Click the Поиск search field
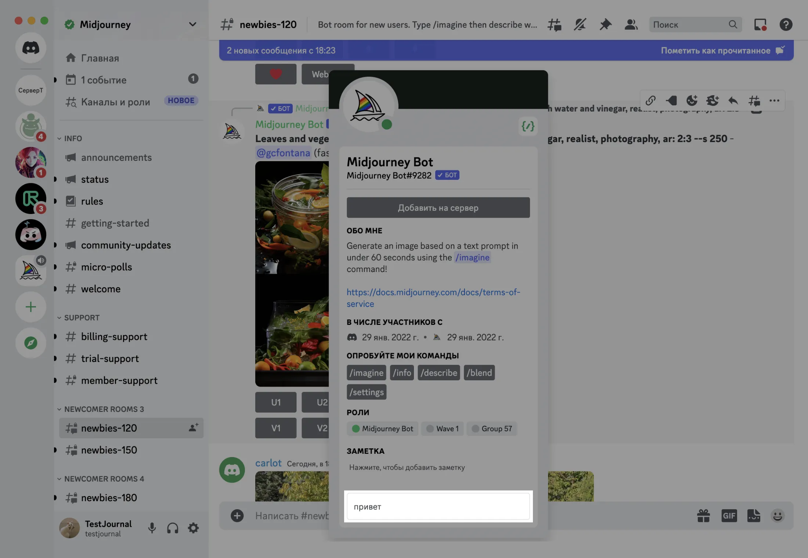This screenshot has height=558, width=808. coord(695,25)
